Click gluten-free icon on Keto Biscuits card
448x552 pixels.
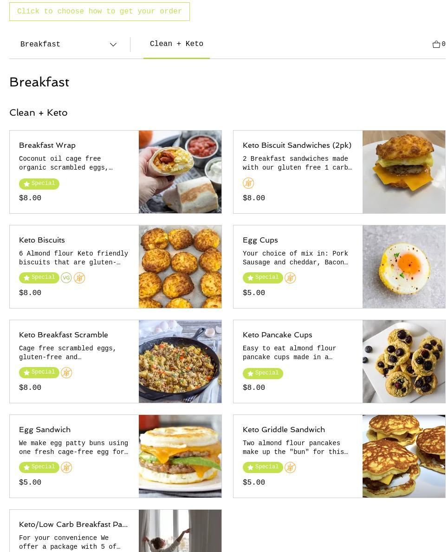click(x=79, y=278)
